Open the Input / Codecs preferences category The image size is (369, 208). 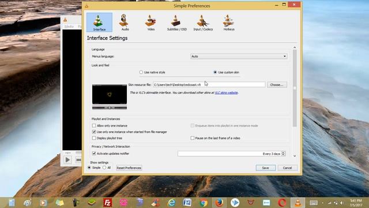(203, 23)
